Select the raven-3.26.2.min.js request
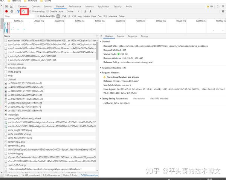 tap(50, 165)
